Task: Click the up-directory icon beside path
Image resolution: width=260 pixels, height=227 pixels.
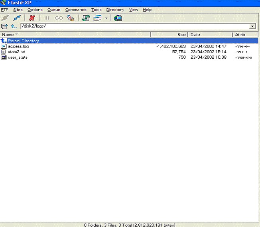Action: click(x=14, y=26)
